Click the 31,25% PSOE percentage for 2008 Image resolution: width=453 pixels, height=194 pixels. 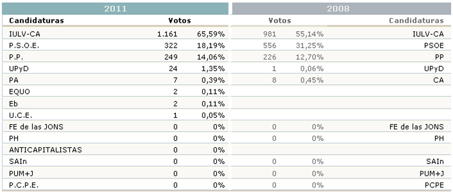click(310, 46)
